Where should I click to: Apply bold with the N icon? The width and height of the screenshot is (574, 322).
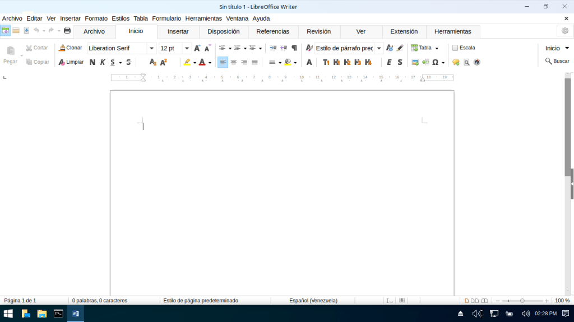pyautogui.click(x=92, y=62)
